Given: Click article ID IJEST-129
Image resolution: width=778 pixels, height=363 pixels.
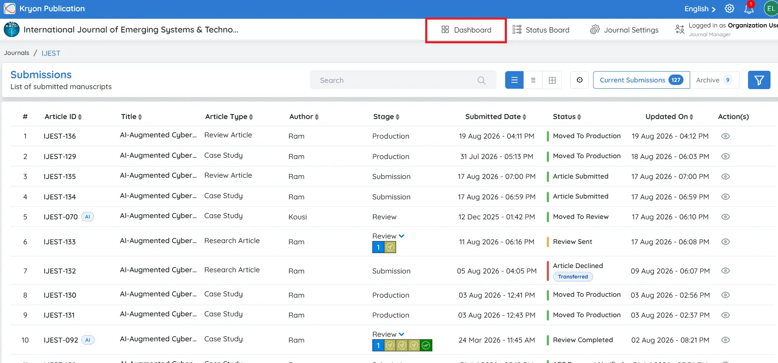Looking at the screenshot, I should [60, 157].
